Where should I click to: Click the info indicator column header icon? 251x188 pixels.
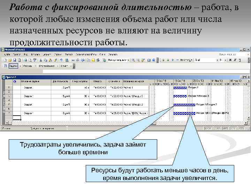[15, 81]
